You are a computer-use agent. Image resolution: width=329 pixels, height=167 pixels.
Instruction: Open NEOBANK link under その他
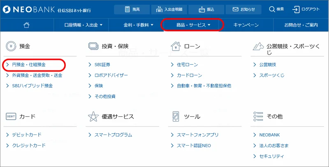tap(269, 135)
